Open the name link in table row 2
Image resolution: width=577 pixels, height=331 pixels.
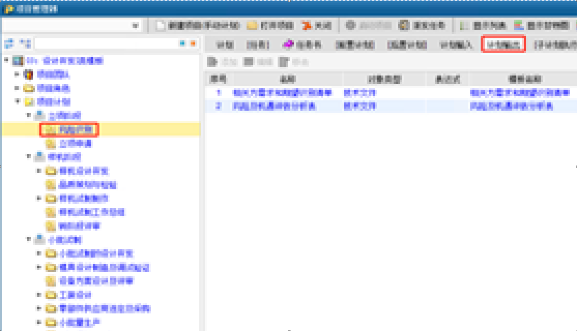[274, 106]
